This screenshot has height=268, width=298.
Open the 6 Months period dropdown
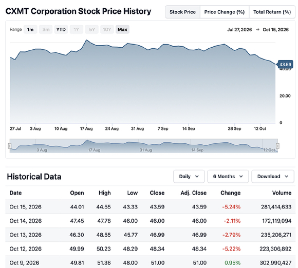(228, 177)
